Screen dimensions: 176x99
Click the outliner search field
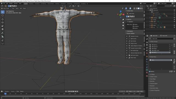(x=159, y=6)
